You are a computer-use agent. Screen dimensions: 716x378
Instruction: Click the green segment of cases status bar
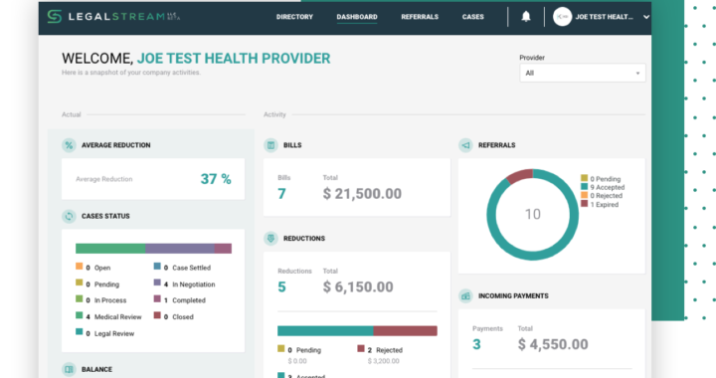point(110,249)
